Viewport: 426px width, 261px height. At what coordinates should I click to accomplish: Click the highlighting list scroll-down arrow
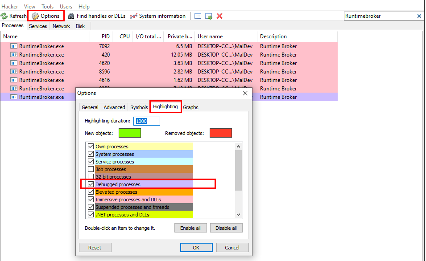[238, 215]
